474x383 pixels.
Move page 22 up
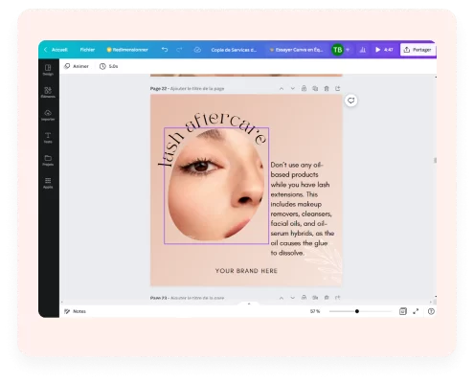[x=282, y=89]
